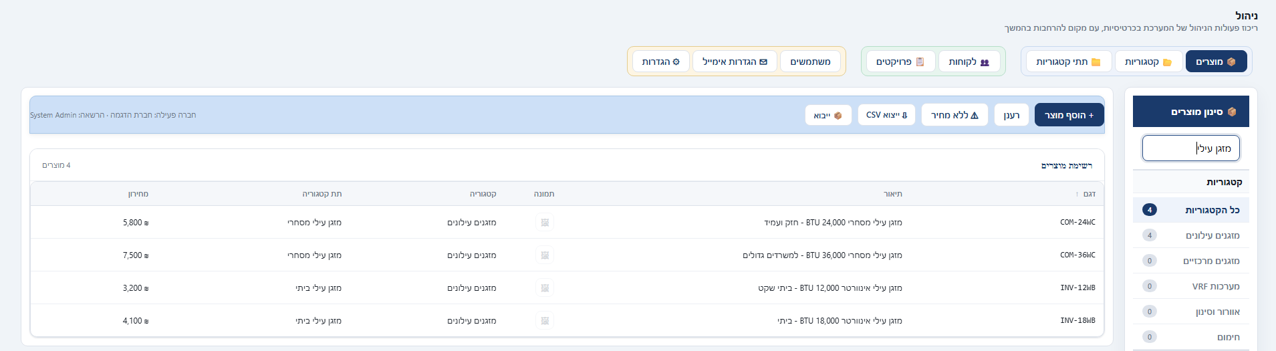This screenshot has height=351, width=1276.
Task: Open the הגדרות settings tab
Action: coord(661,62)
